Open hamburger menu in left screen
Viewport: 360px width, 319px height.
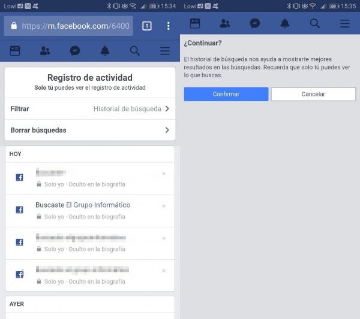(x=165, y=51)
